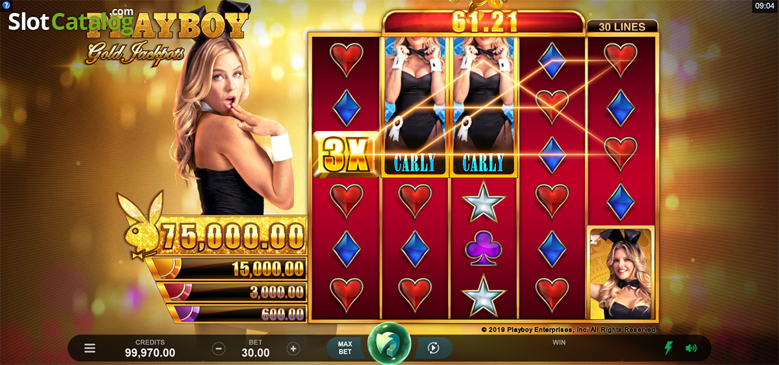The height and width of the screenshot is (365, 779).
Task: Open autoplay settings next to spin
Action: tap(434, 348)
